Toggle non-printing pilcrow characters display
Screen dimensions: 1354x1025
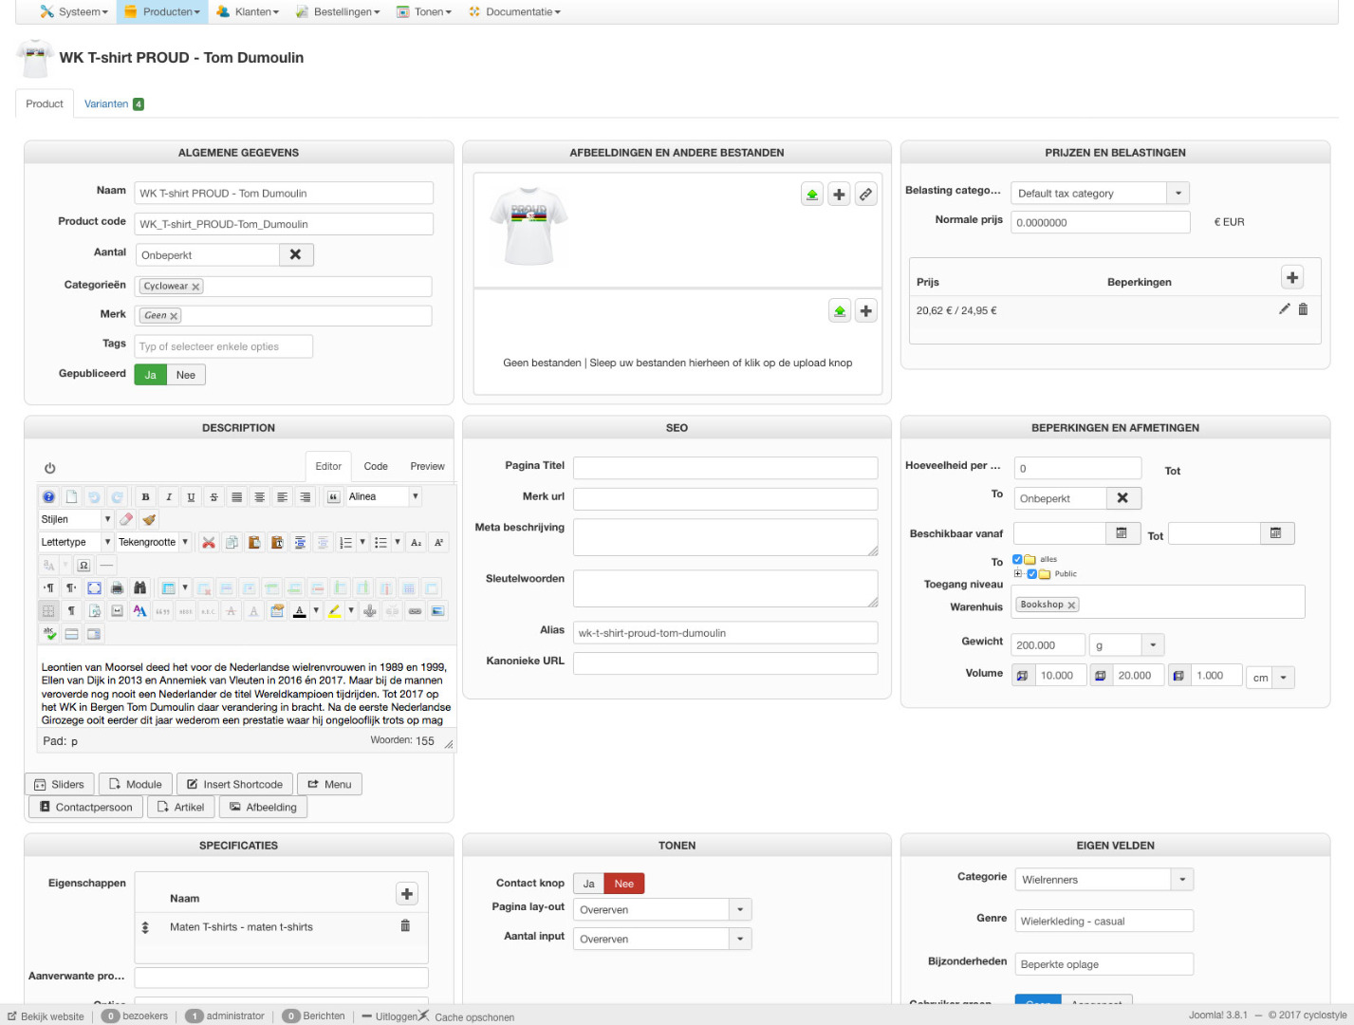coord(71,610)
